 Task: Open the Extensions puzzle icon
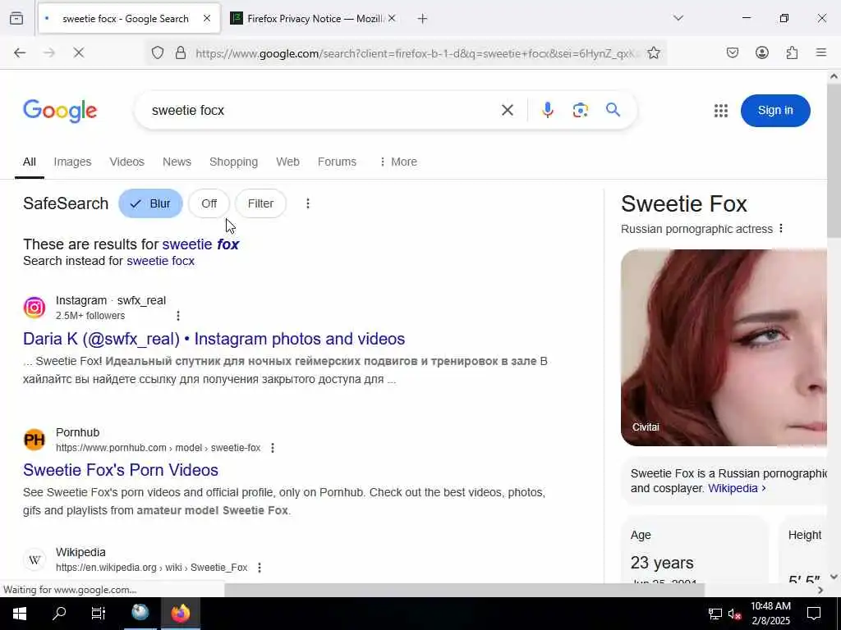pyautogui.click(x=792, y=52)
